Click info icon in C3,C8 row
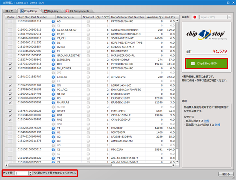This screenshot has width=236, height=180. click(x=53, y=34)
